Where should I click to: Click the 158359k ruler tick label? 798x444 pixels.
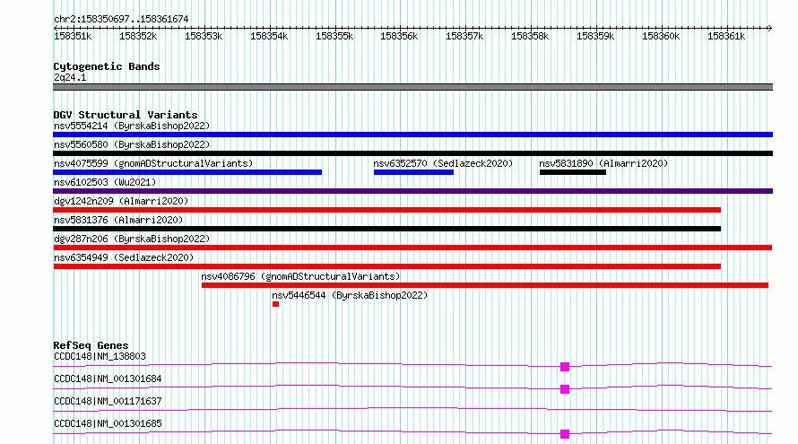point(595,36)
